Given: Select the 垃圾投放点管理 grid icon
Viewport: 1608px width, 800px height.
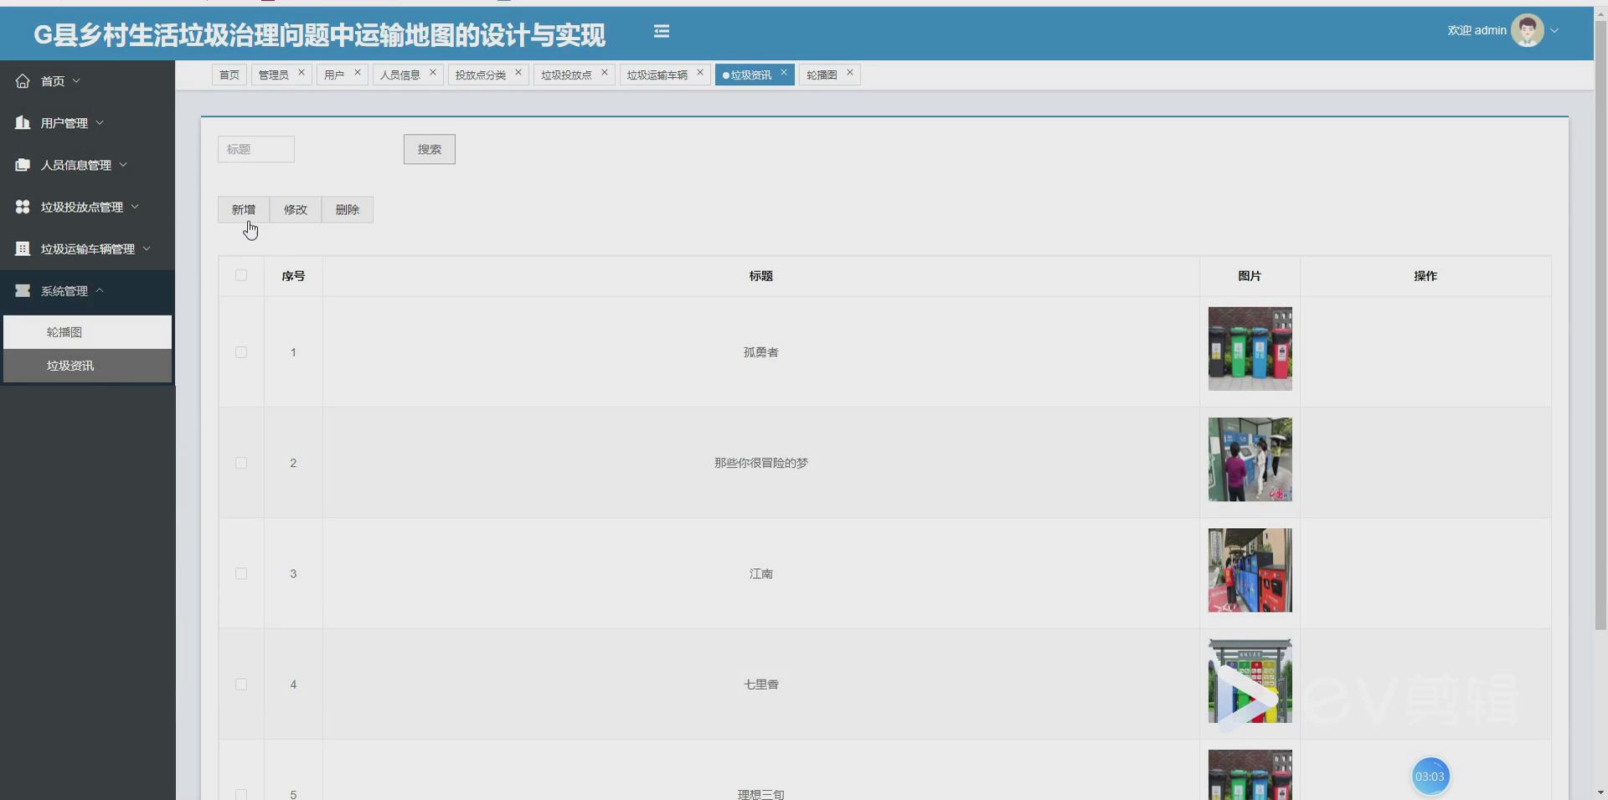Looking at the screenshot, I should [22, 207].
